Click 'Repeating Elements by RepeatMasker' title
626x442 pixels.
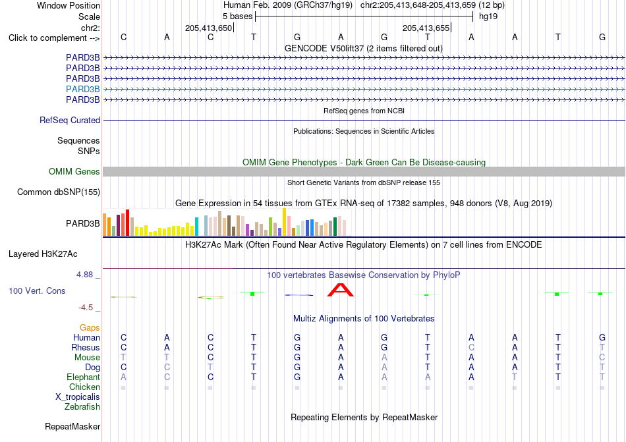364,417
